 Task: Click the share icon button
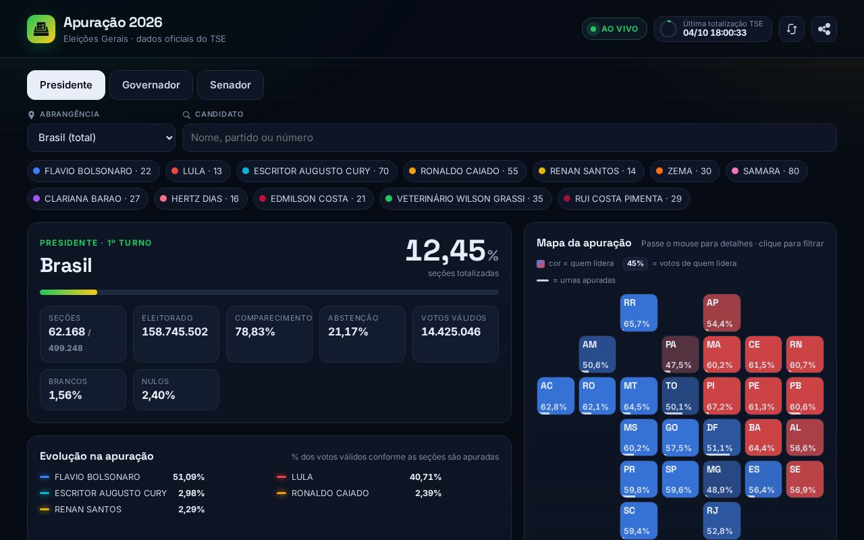824,29
